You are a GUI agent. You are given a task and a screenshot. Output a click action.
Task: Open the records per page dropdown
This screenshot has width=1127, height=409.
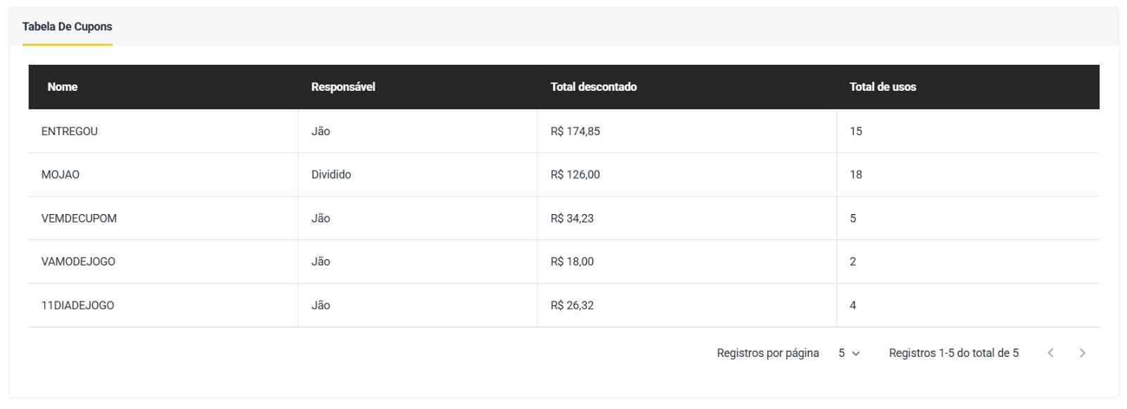click(x=849, y=353)
